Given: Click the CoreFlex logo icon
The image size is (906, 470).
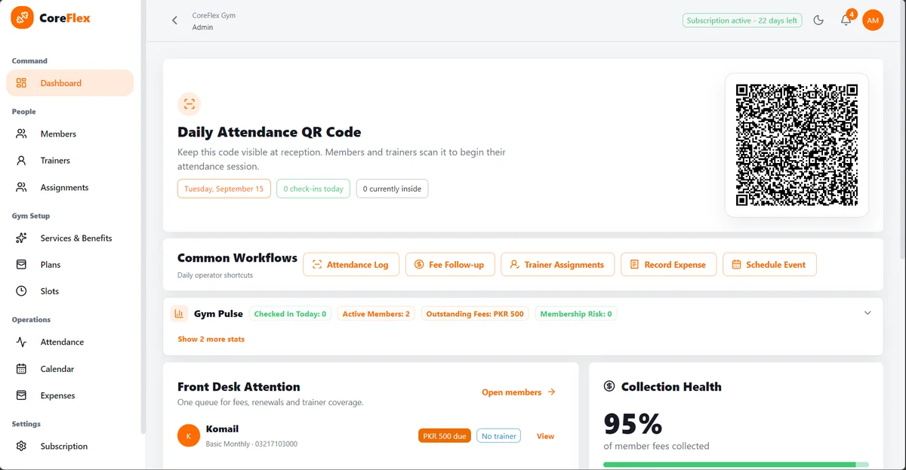Looking at the screenshot, I should [22, 17].
